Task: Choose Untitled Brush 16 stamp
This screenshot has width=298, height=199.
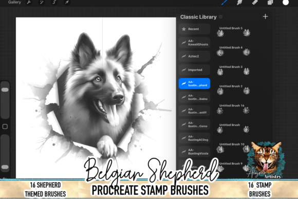Action: [233, 109]
